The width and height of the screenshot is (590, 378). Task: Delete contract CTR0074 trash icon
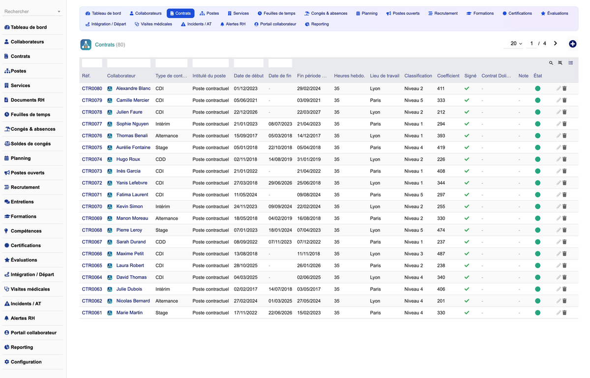click(564, 159)
